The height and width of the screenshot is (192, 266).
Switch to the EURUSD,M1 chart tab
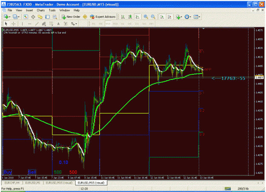[33, 183]
